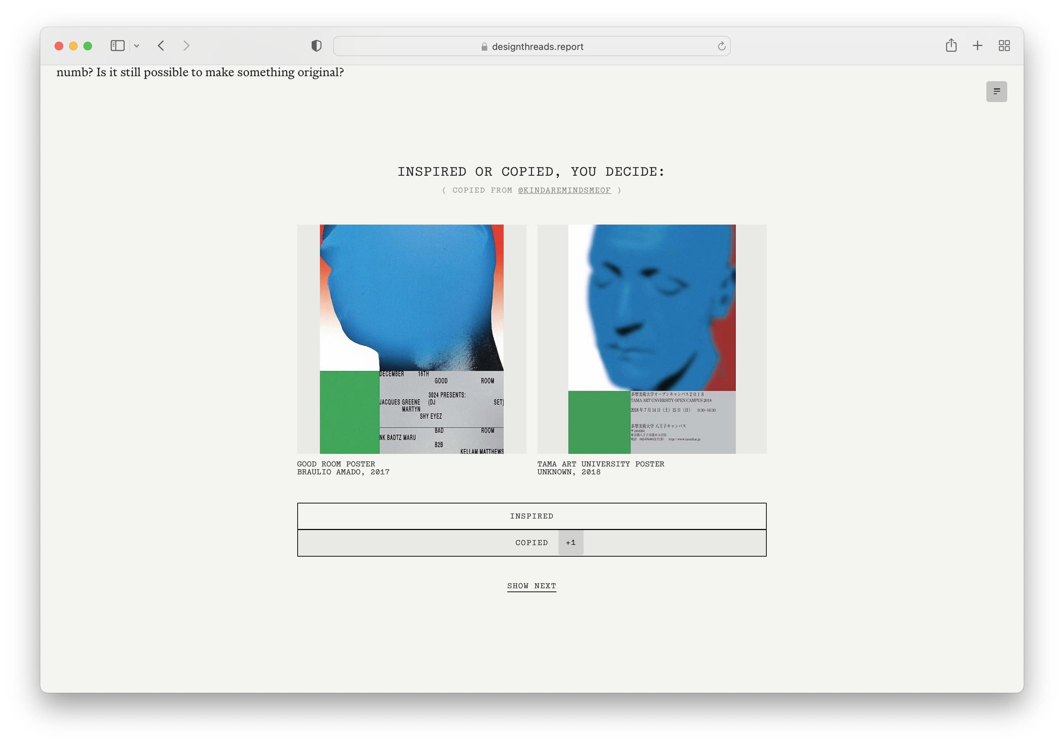1064x746 pixels.
Task: Reload the page using the refresh icon
Action: (x=721, y=46)
